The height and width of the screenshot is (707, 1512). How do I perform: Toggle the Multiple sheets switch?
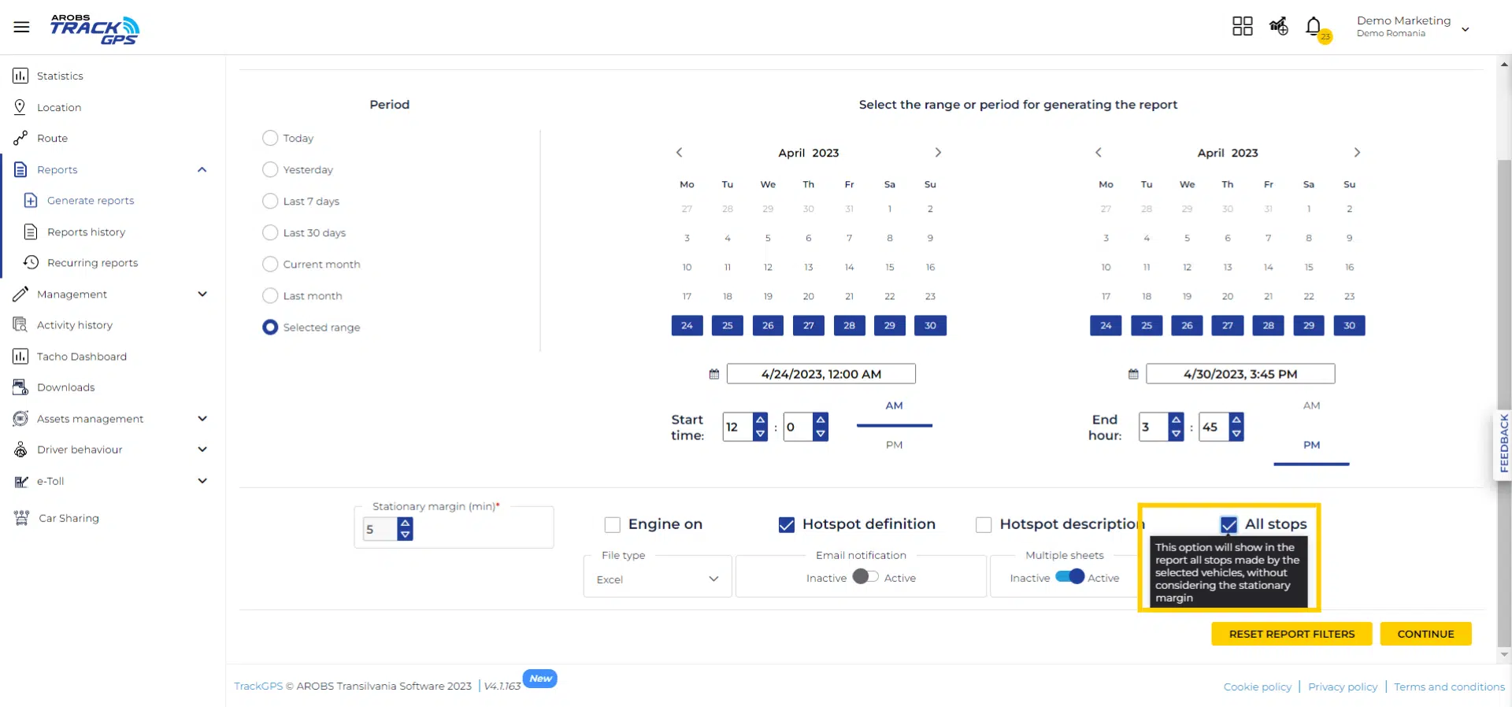tap(1070, 577)
